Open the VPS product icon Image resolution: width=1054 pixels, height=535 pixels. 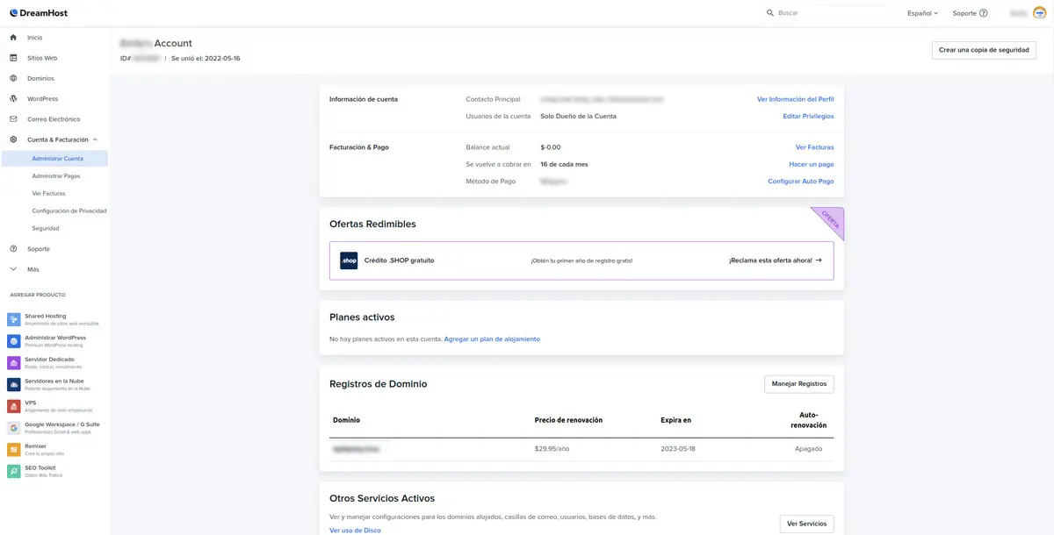[14, 406]
